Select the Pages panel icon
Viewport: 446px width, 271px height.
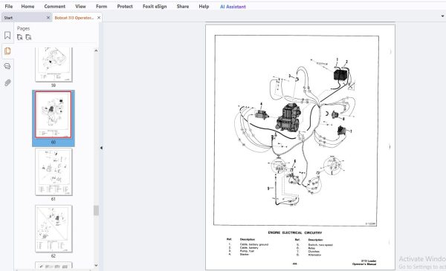[x=7, y=51]
